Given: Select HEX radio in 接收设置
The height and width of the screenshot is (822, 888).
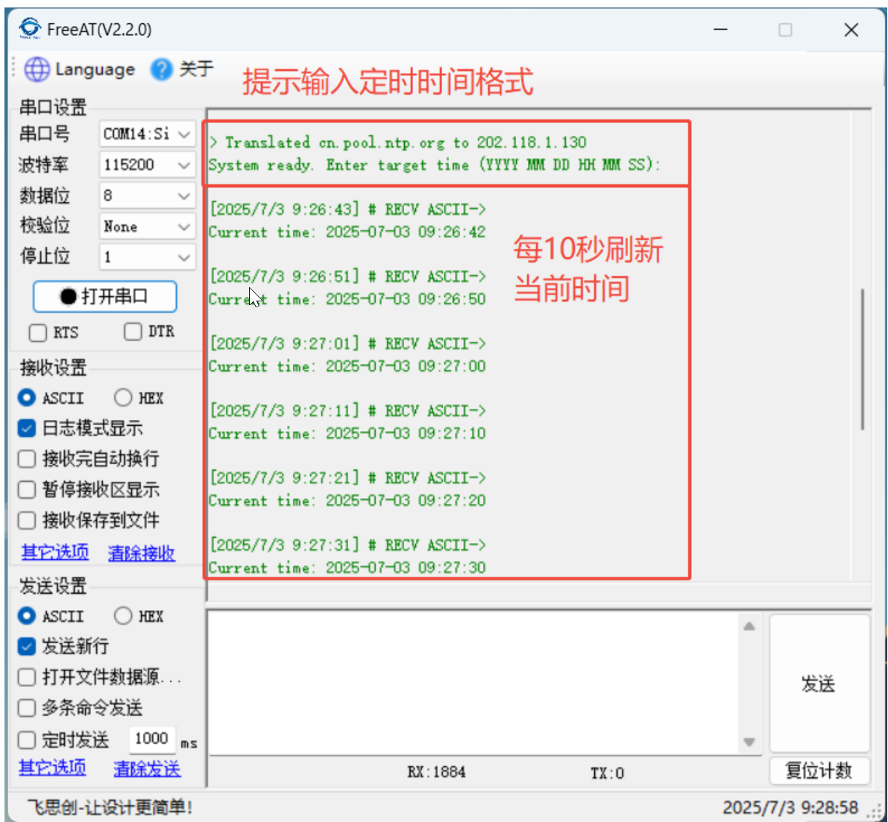Looking at the screenshot, I should pyautogui.click(x=123, y=398).
